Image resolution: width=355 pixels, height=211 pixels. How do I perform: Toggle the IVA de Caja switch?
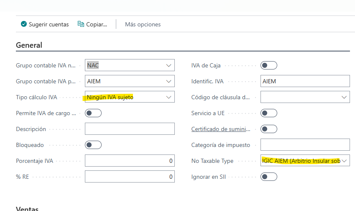[268, 65]
